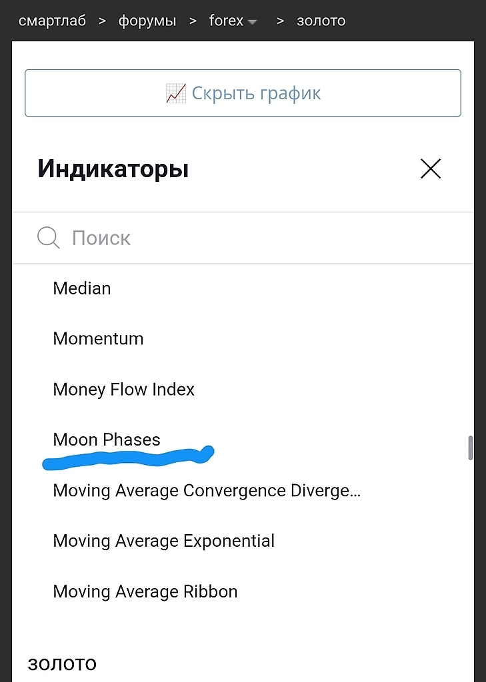The height and width of the screenshot is (682, 486).
Task: Expand the forex dropdown arrow
Action: pyautogui.click(x=252, y=22)
